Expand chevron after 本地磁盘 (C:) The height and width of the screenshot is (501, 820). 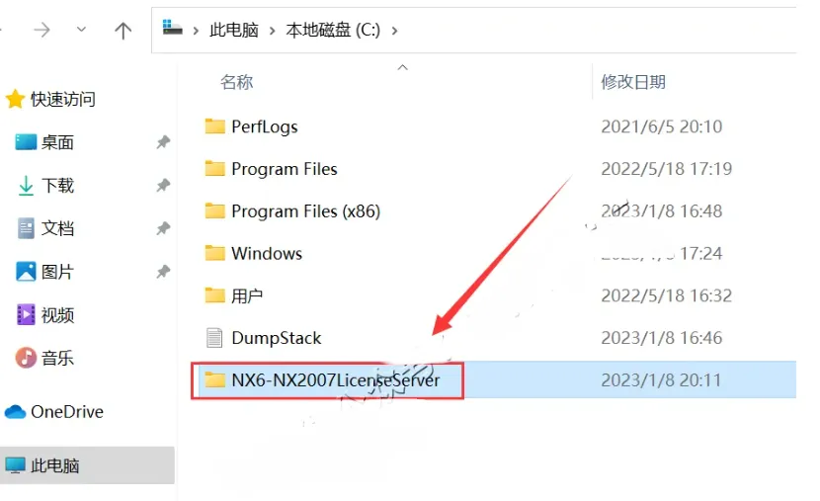coord(394,31)
